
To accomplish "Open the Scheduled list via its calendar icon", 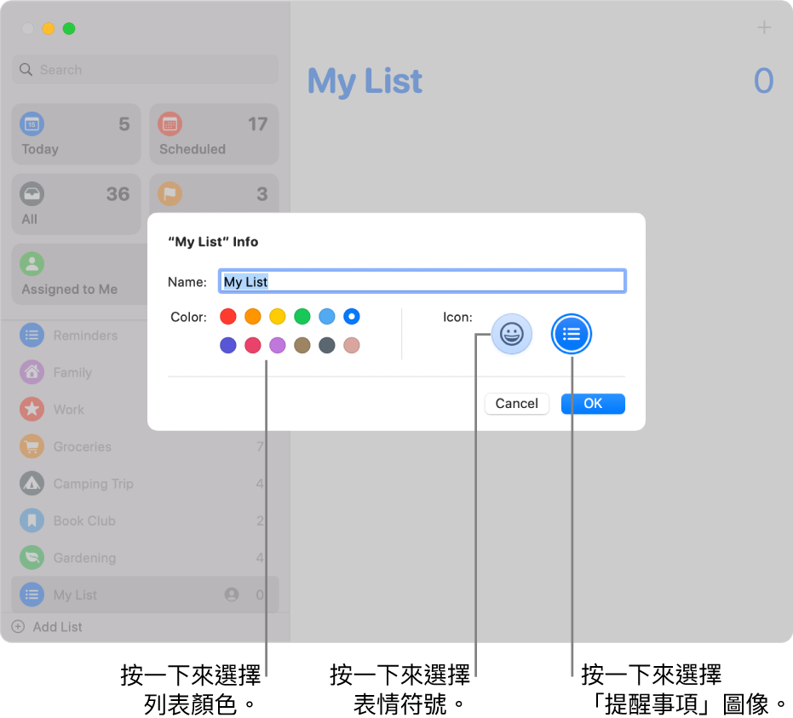I will pyautogui.click(x=170, y=124).
